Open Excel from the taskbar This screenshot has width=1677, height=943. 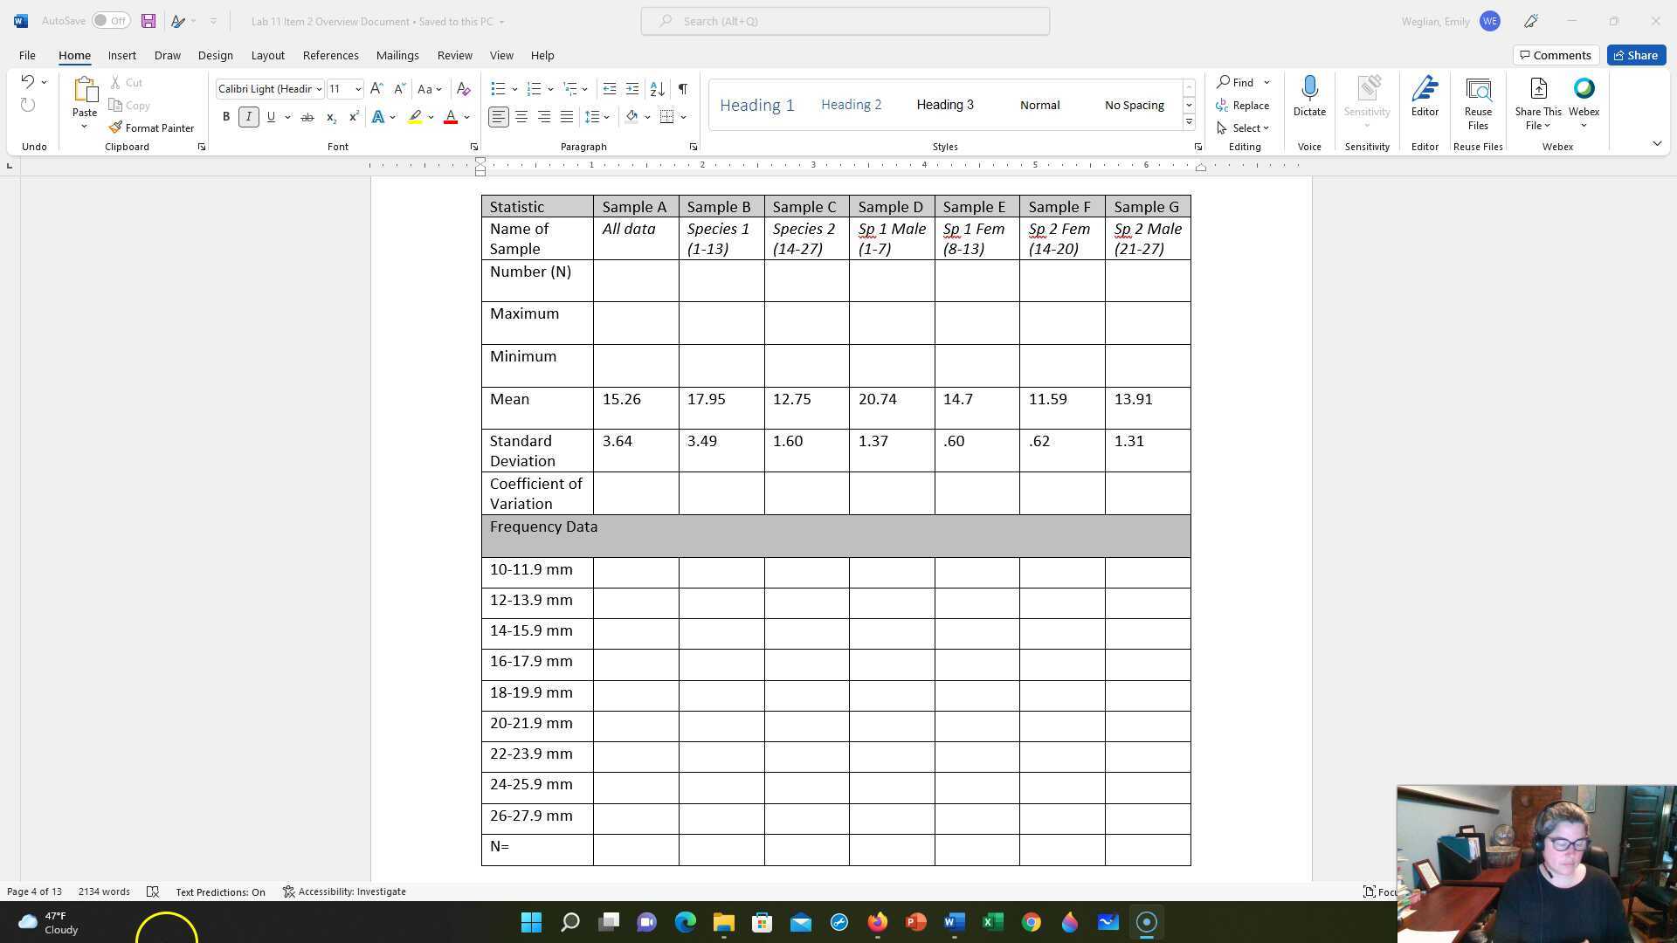992,922
